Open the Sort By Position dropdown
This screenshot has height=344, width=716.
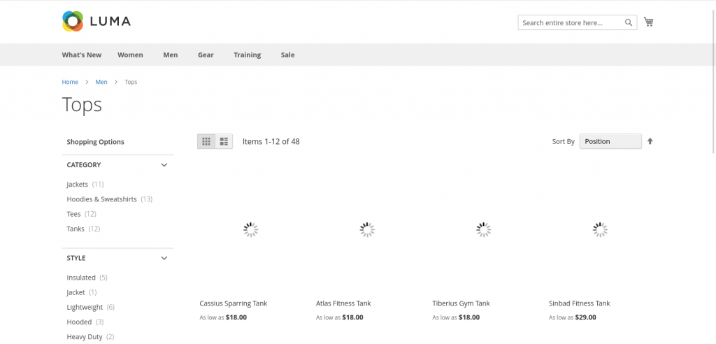point(610,142)
